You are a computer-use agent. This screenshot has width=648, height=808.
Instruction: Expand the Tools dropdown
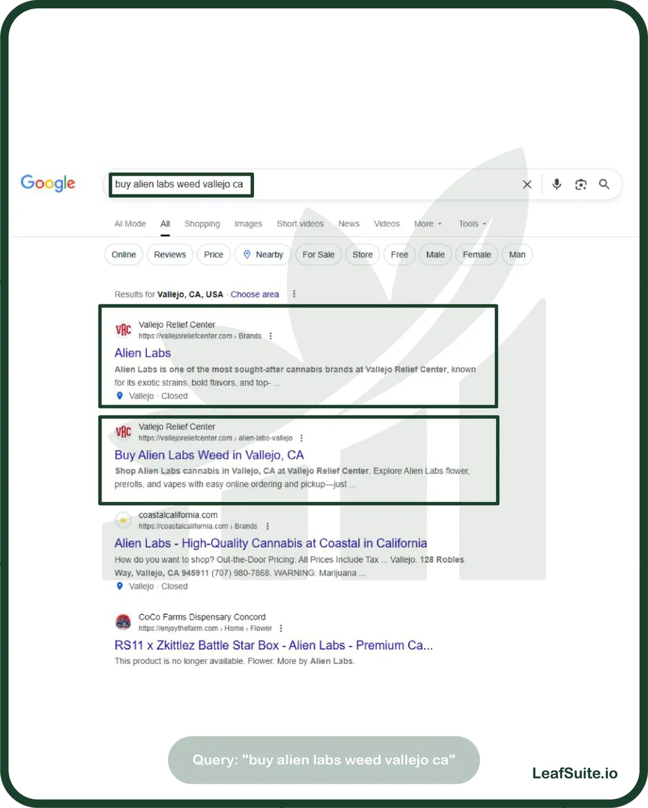(x=472, y=223)
